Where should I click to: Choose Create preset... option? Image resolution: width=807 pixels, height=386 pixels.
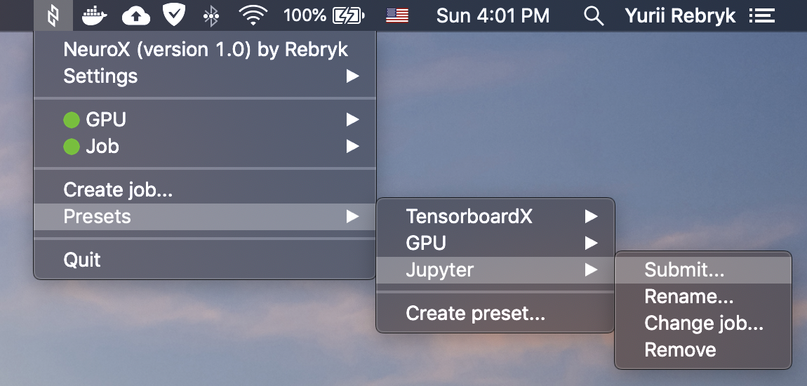click(x=495, y=314)
